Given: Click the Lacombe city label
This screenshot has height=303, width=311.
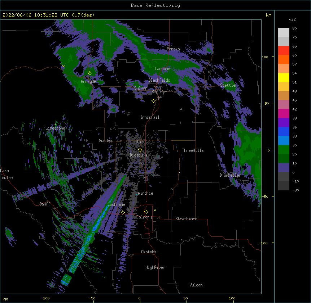Looking at the screenshot, I should (162, 69).
